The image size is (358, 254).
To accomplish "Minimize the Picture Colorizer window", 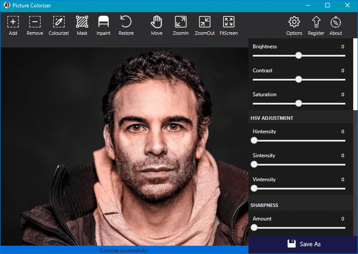I will coord(308,5).
